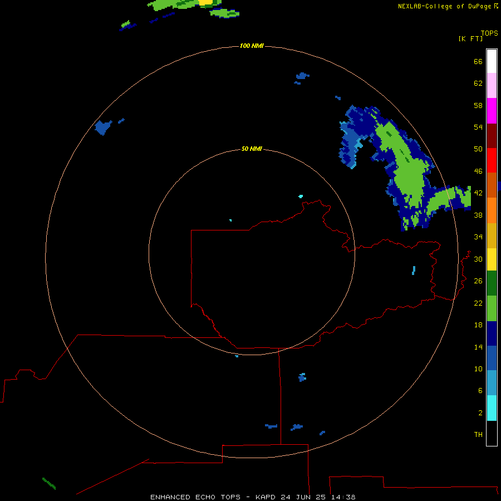
Task: Click the "50" legend value
Action: [478, 149]
